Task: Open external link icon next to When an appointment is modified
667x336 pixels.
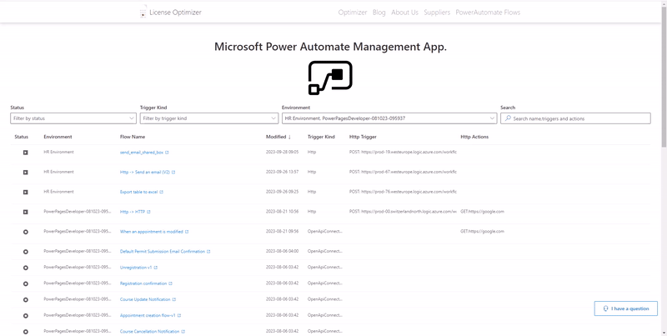Action: click(187, 232)
